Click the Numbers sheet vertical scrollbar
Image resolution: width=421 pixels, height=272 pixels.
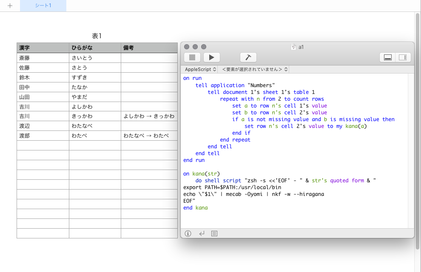point(418,127)
